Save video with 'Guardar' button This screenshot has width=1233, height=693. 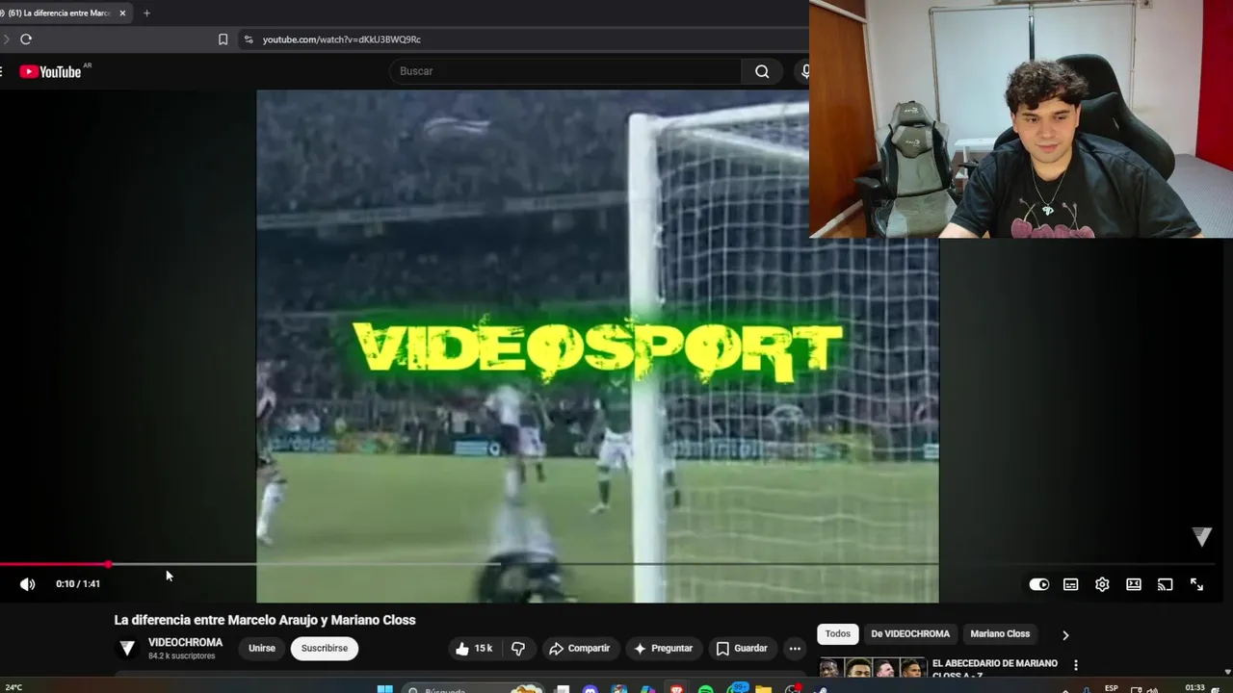[x=742, y=649]
